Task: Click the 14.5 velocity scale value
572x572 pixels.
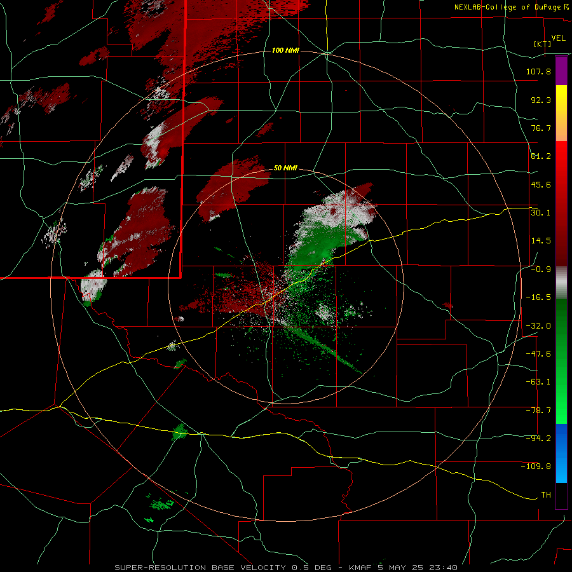Action: click(x=541, y=241)
